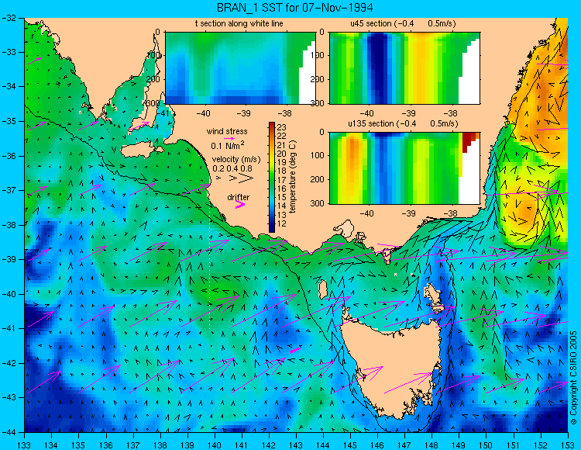The image size is (581, 450).
Task: Click longitude label "153" on the bottom axis
Action: point(567,445)
